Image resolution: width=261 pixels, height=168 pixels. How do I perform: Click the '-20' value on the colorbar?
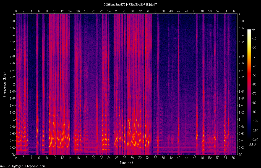tap(254, 48)
